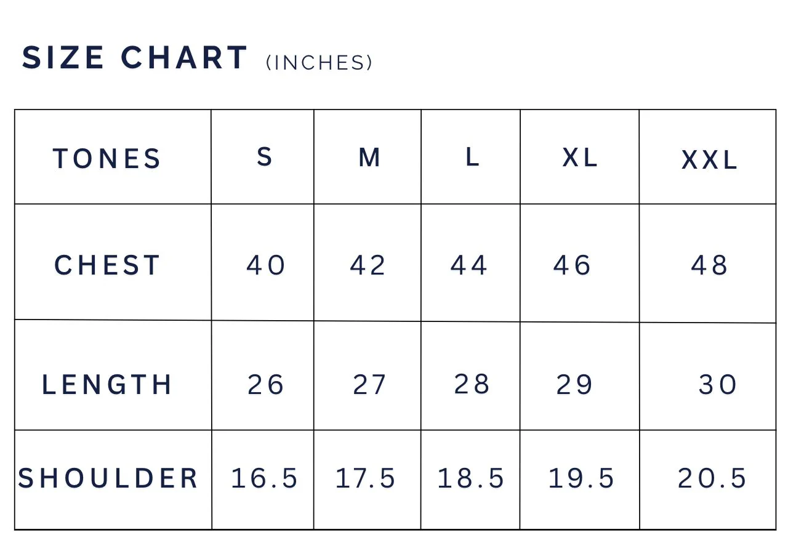Click the (INCHES) unit label
788x551 pixels.
(x=320, y=63)
